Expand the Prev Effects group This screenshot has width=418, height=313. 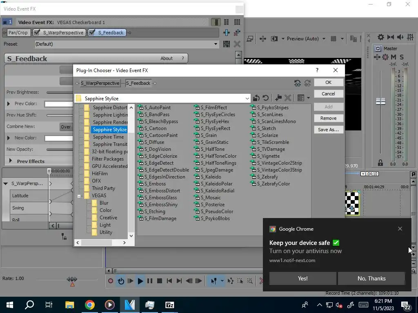point(10,161)
